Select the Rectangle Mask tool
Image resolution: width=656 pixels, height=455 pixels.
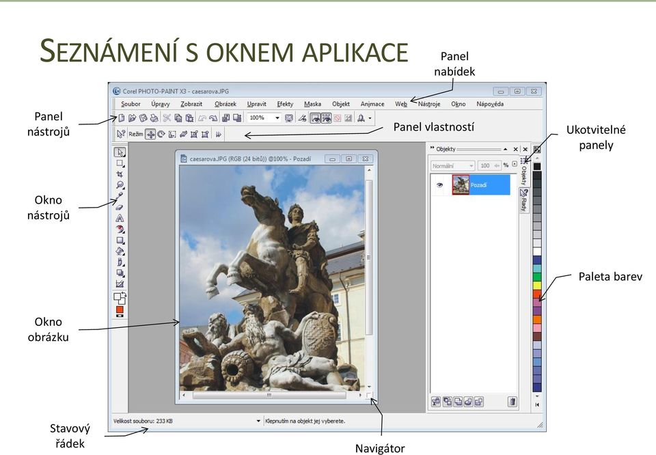pos(120,163)
